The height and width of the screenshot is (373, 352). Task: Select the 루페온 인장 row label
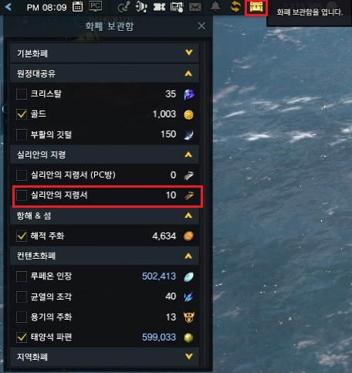point(51,276)
